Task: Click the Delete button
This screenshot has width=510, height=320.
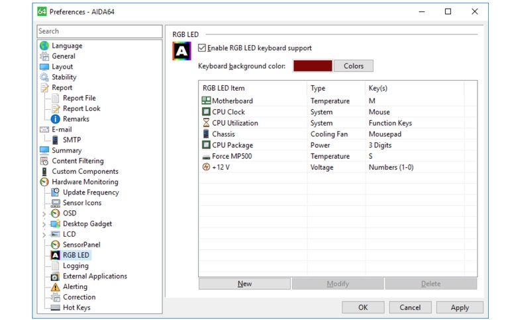Action: click(431, 284)
